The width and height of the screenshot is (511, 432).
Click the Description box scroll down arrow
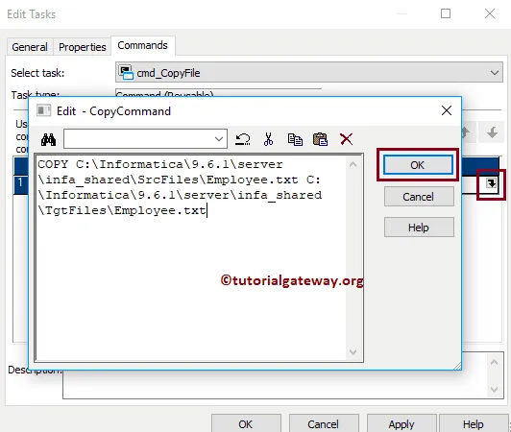point(494,390)
